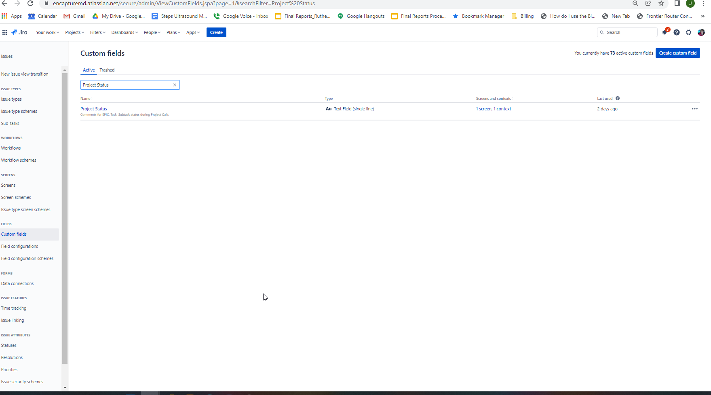Open the Jira app switcher grid icon
The image size is (711, 395).
5,32
